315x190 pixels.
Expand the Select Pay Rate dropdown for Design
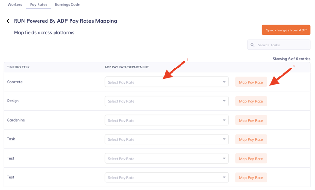point(166,101)
